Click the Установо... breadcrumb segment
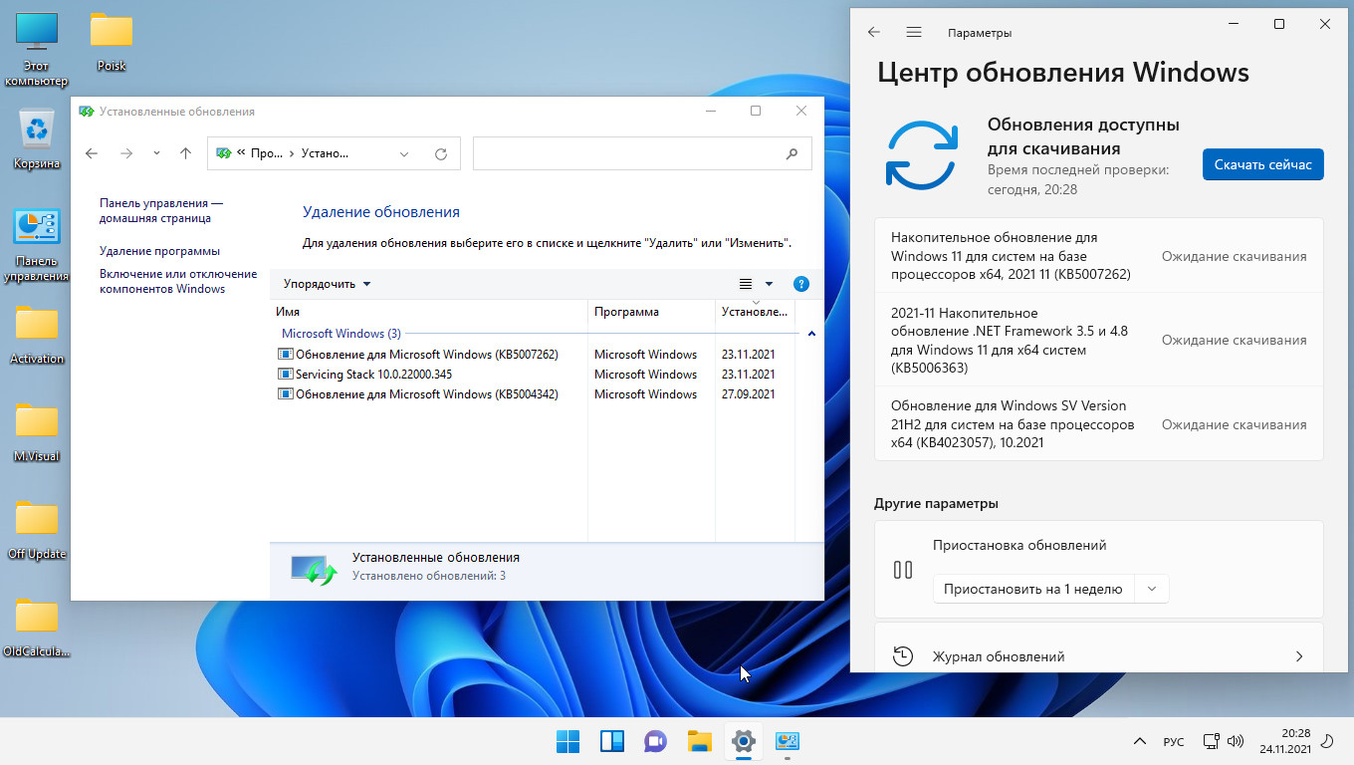The image size is (1354, 765). coord(324,153)
